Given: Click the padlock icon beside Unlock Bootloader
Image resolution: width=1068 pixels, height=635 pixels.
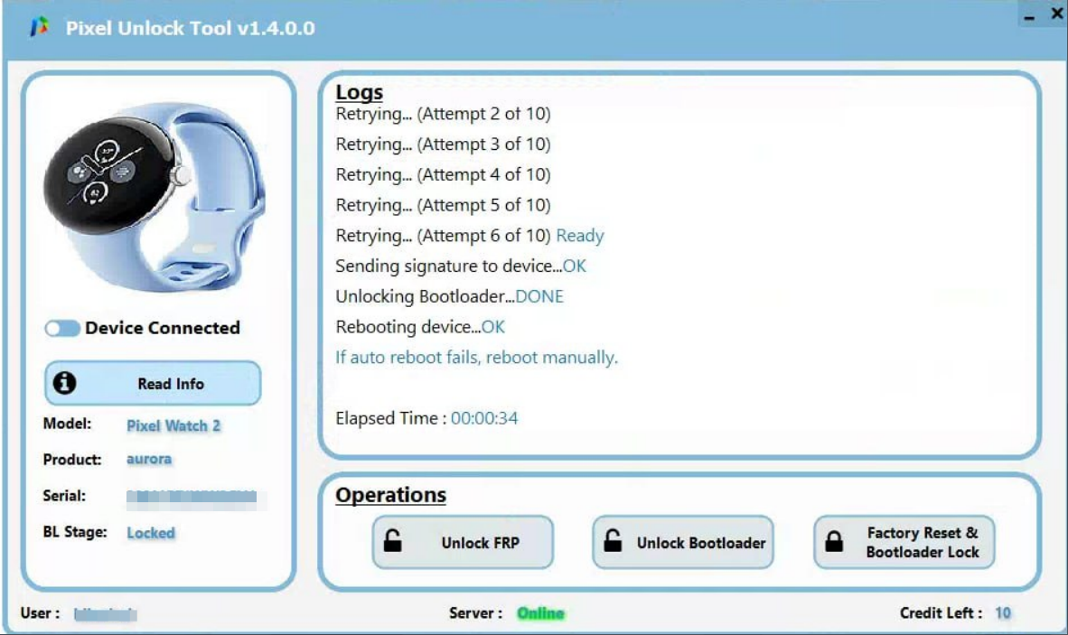Looking at the screenshot, I should (613, 542).
